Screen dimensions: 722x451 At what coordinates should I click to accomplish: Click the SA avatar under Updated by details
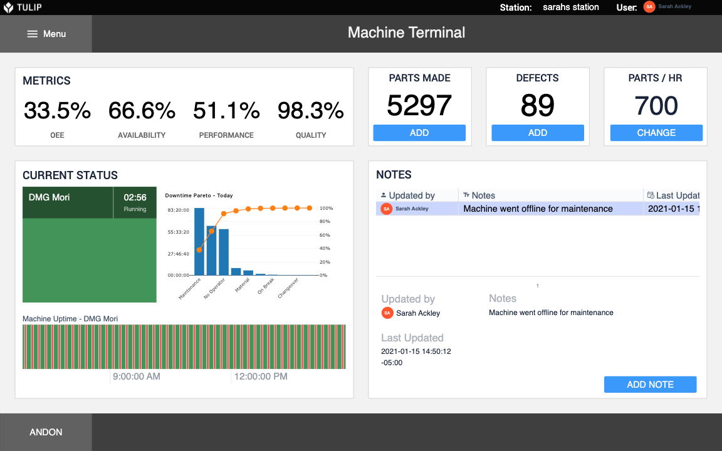pos(387,313)
